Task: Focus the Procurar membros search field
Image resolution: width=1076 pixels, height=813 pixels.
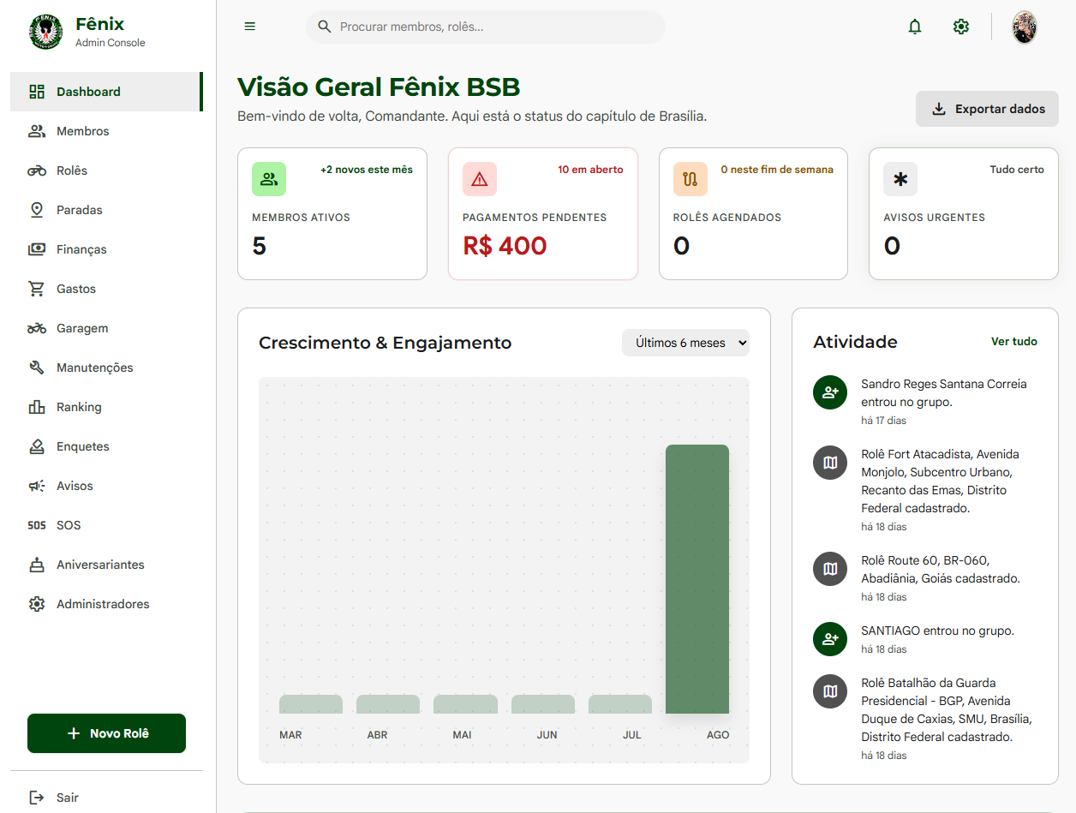Action: [x=486, y=27]
